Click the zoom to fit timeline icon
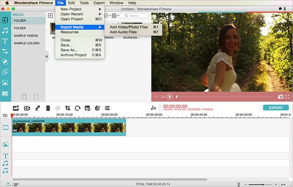293x187 pixels. click(x=283, y=184)
